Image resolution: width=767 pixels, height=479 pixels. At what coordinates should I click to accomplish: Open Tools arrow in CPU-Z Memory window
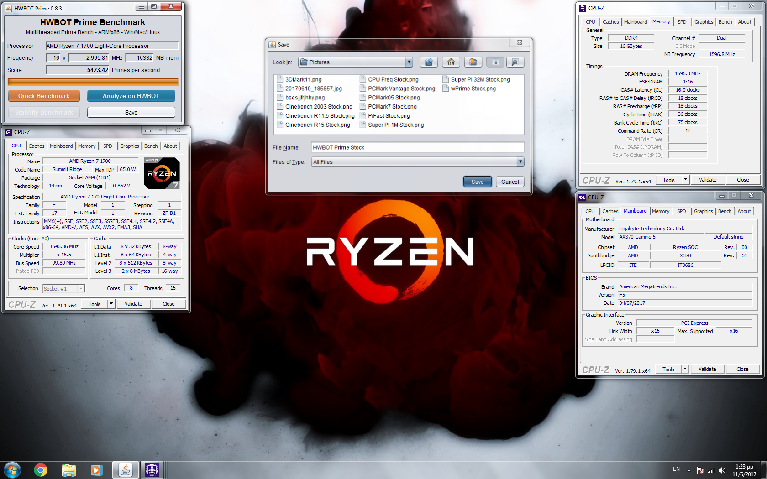(685, 180)
